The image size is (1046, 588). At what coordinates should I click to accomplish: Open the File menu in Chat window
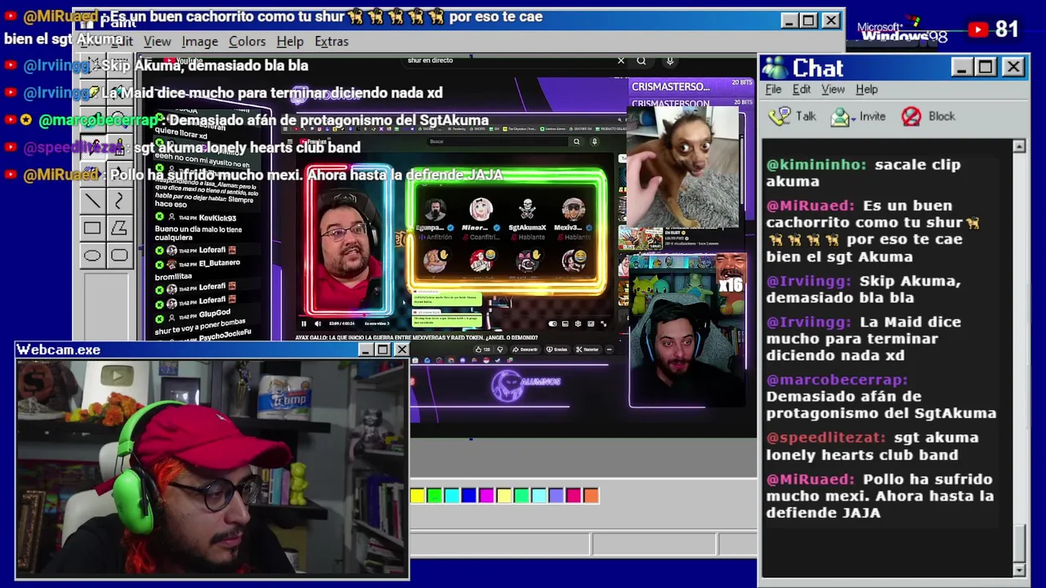(773, 89)
